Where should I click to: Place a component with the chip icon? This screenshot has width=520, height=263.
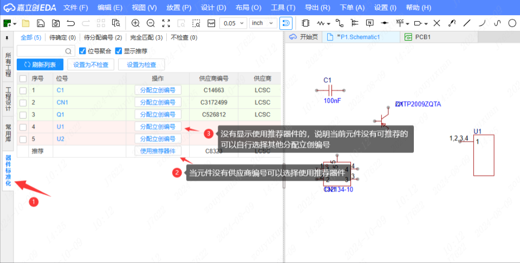point(305,23)
